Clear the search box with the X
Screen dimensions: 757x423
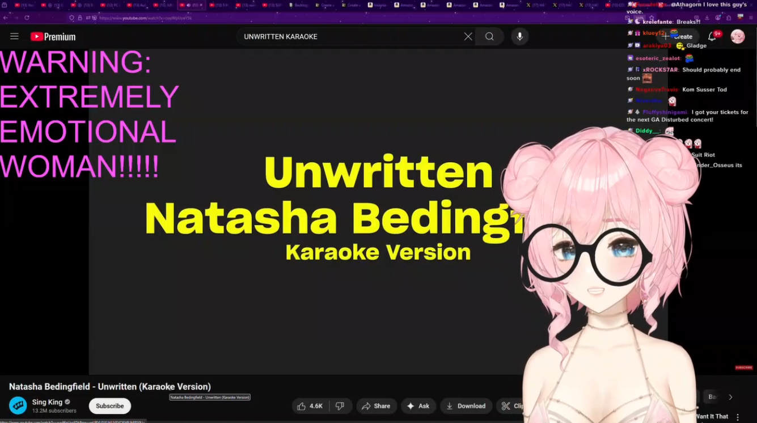(468, 36)
